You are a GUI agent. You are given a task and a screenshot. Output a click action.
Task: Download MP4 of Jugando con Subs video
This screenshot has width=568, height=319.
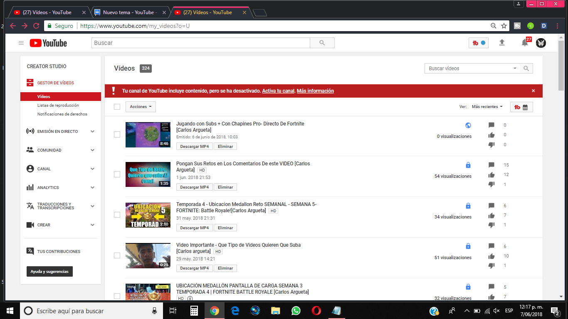click(x=195, y=147)
